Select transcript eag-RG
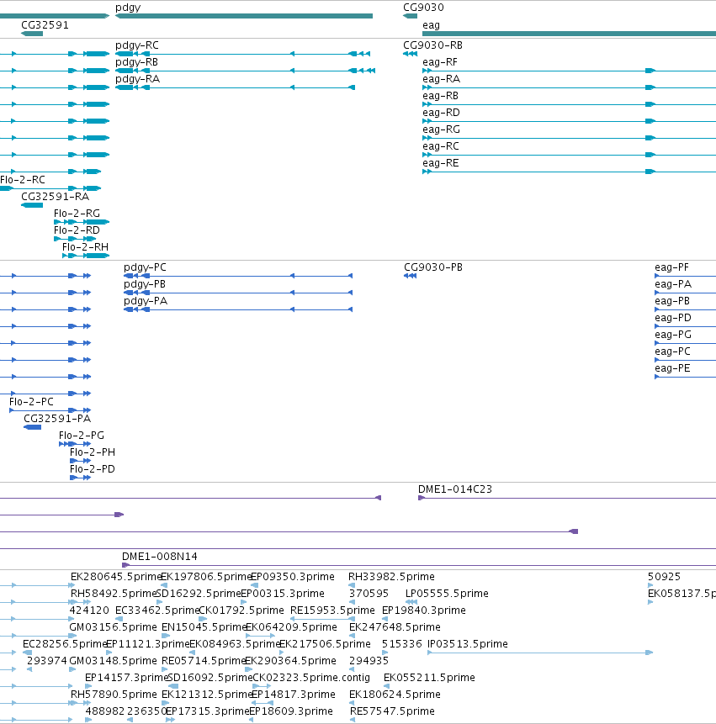The height and width of the screenshot is (724, 716). click(x=569, y=138)
